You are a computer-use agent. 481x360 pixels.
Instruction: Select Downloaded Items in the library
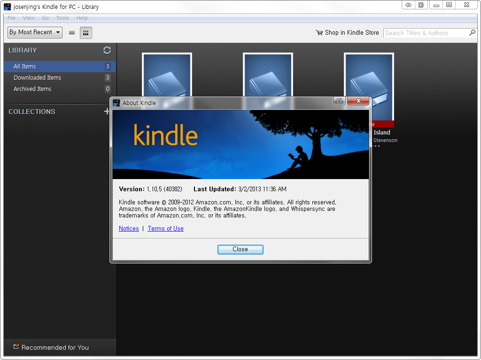60,78
